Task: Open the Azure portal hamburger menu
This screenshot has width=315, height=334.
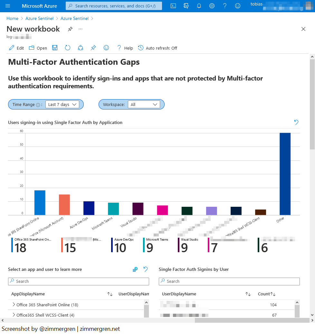Action: [8, 6]
